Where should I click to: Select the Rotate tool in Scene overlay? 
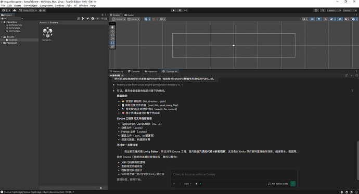(112, 35)
